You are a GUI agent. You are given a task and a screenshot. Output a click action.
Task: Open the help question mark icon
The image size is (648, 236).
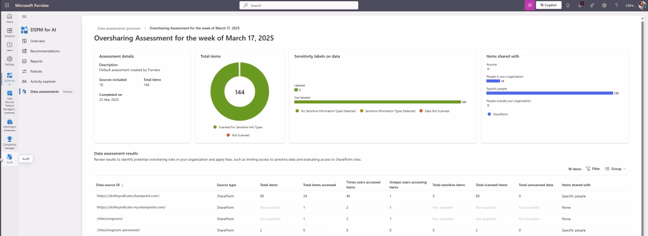pos(616,5)
